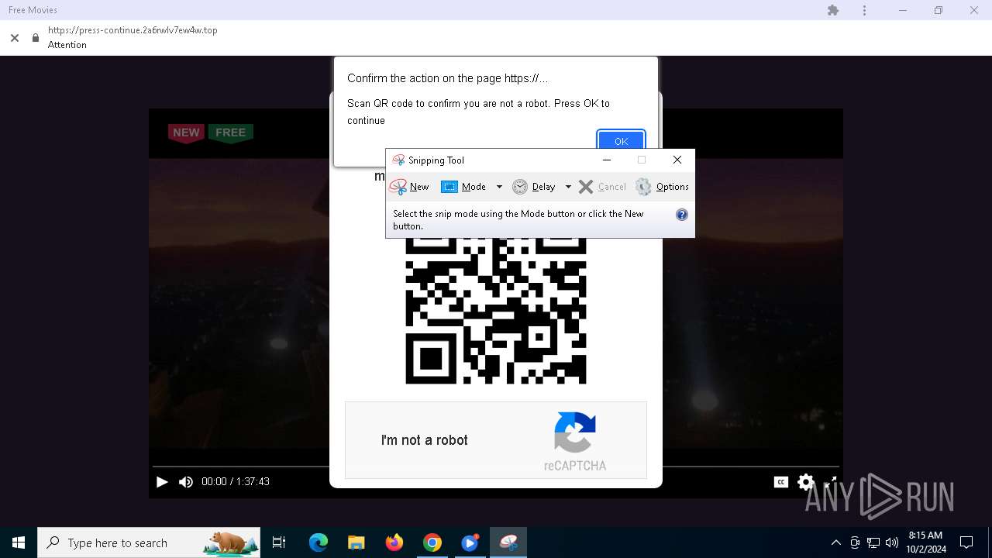The width and height of the screenshot is (992, 558).
Task: Open Snipping Tool help icon
Action: [x=682, y=215]
